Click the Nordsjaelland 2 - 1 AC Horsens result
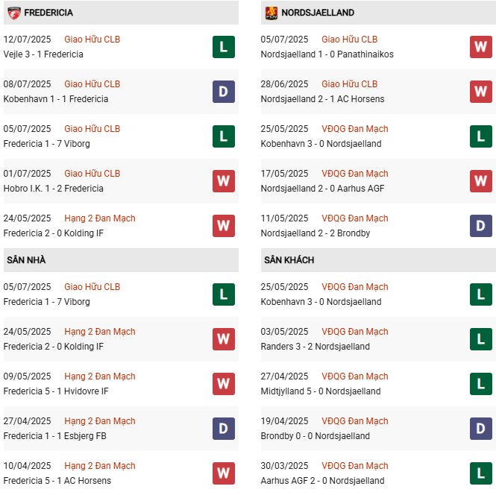Screen dimensions: 496x495 click(x=322, y=99)
